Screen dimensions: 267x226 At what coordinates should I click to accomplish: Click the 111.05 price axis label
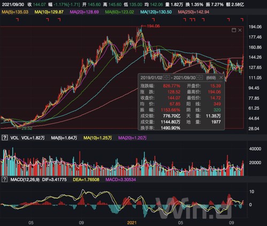[x=255, y=77]
